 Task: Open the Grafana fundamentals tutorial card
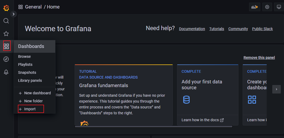pos(124,95)
